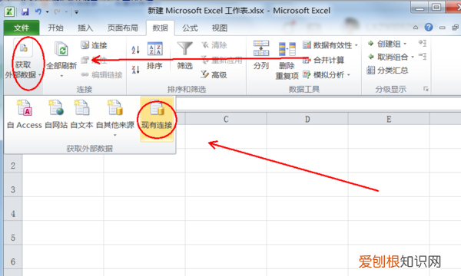The width and height of the screenshot is (461, 276).
Task: Open From Other Sources (自其他来源) menu
Action: [x=115, y=117]
